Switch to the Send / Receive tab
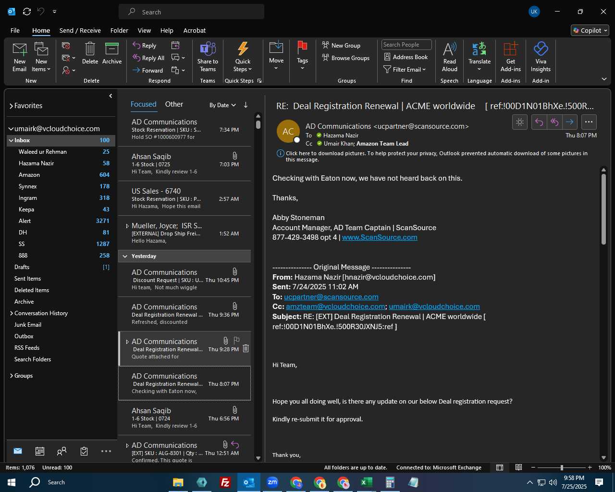 pyautogui.click(x=80, y=30)
